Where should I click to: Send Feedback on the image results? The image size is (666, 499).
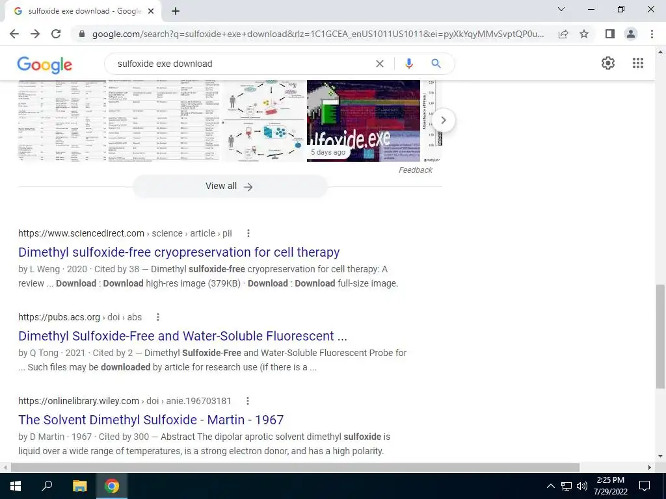click(416, 170)
